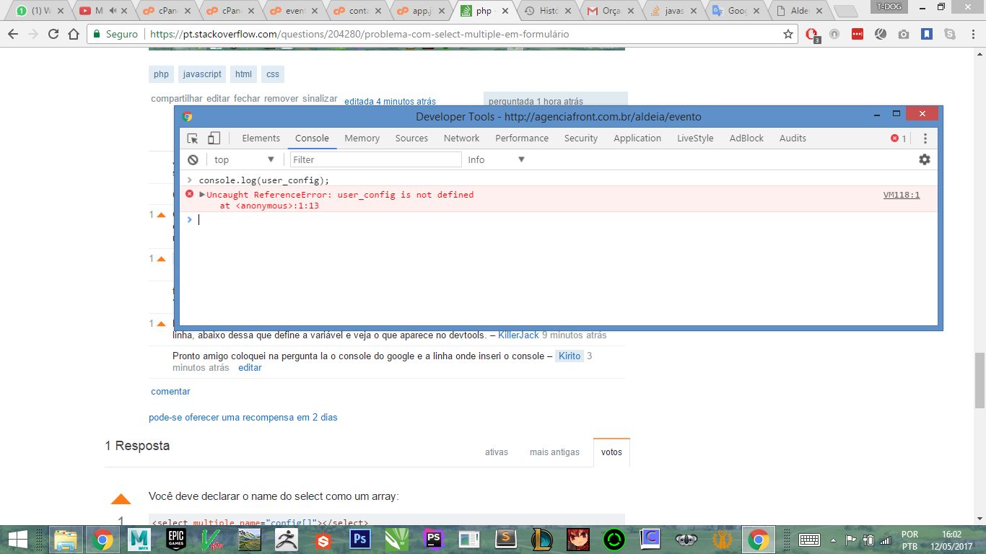Switch to the Gmail Orçamento browser tab
This screenshot has height=554, width=986.
(609, 11)
